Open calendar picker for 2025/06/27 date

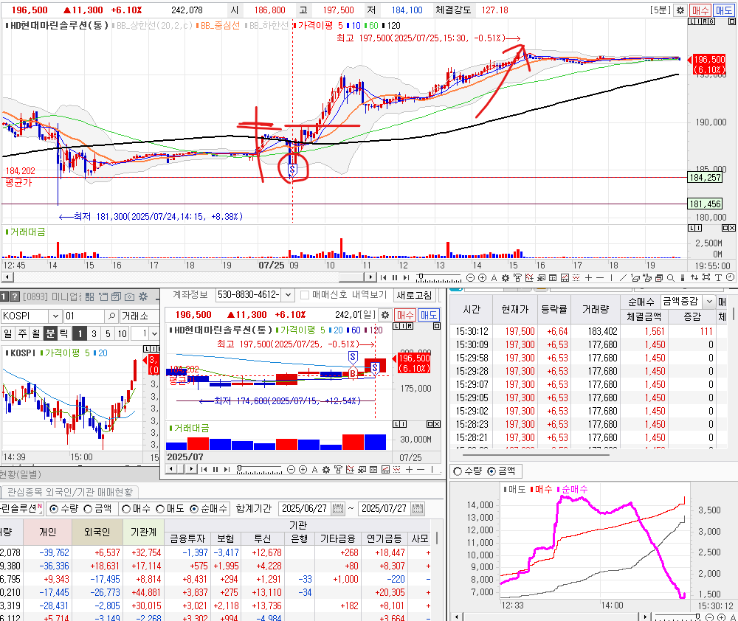pos(337,509)
